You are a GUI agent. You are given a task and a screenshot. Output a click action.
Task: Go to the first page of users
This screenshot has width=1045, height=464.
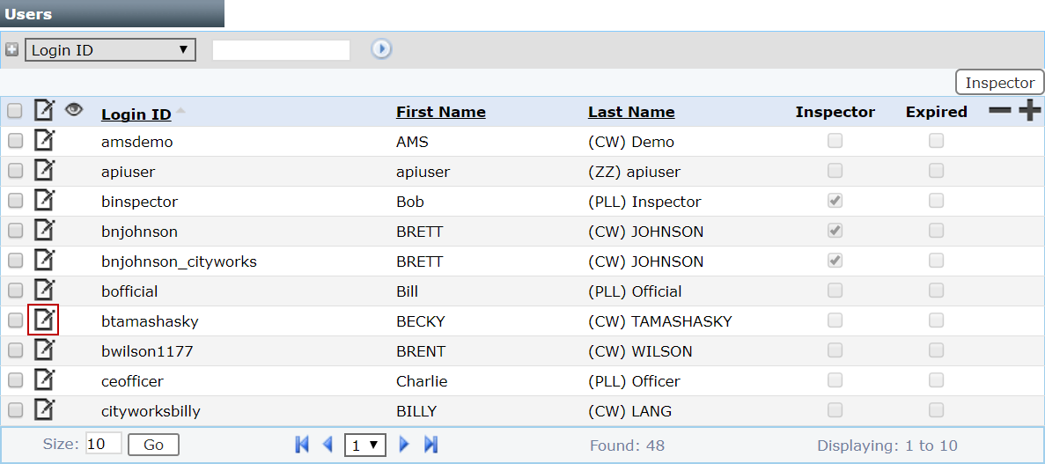pyautogui.click(x=302, y=445)
